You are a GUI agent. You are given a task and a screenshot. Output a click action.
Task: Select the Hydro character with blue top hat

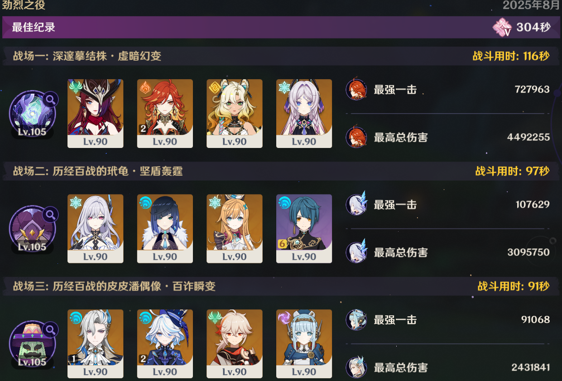tap(165, 343)
